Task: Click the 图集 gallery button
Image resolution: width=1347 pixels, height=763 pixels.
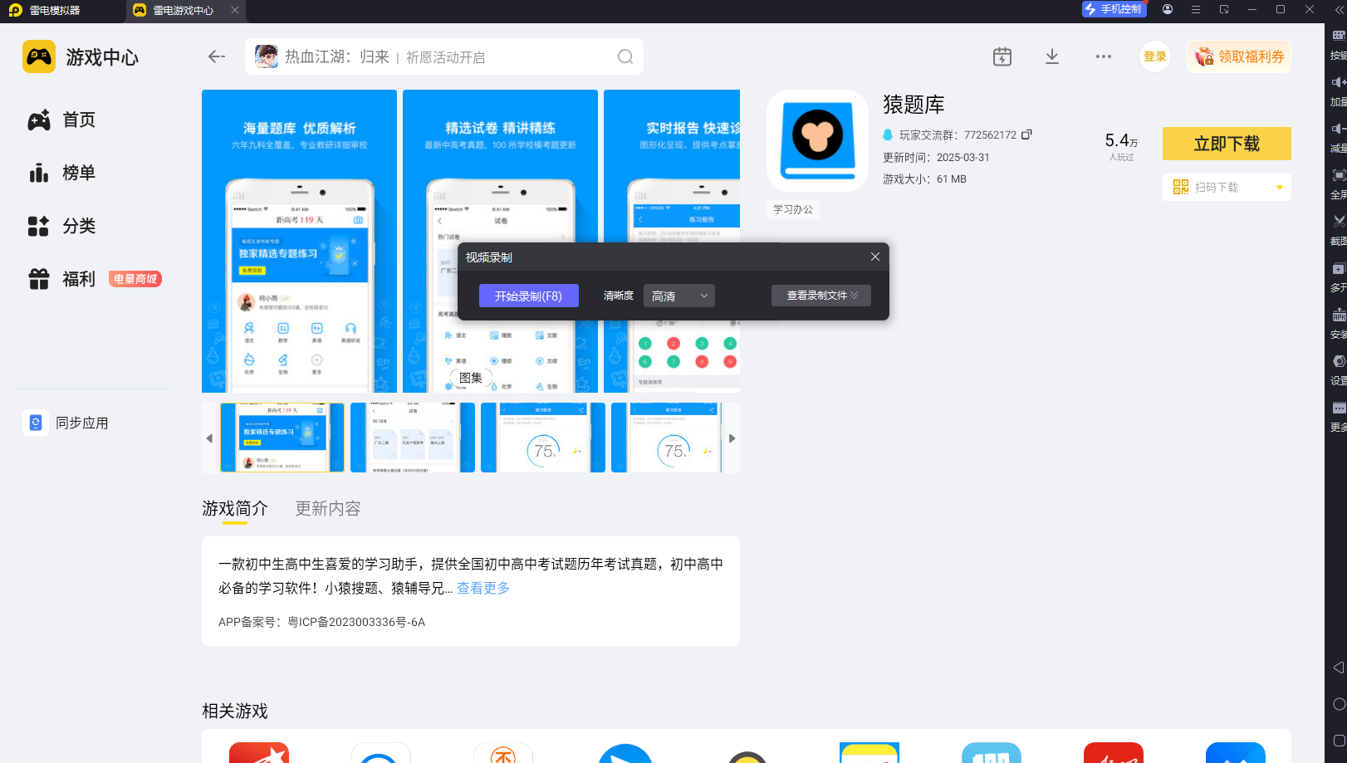Action: [x=471, y=378]
